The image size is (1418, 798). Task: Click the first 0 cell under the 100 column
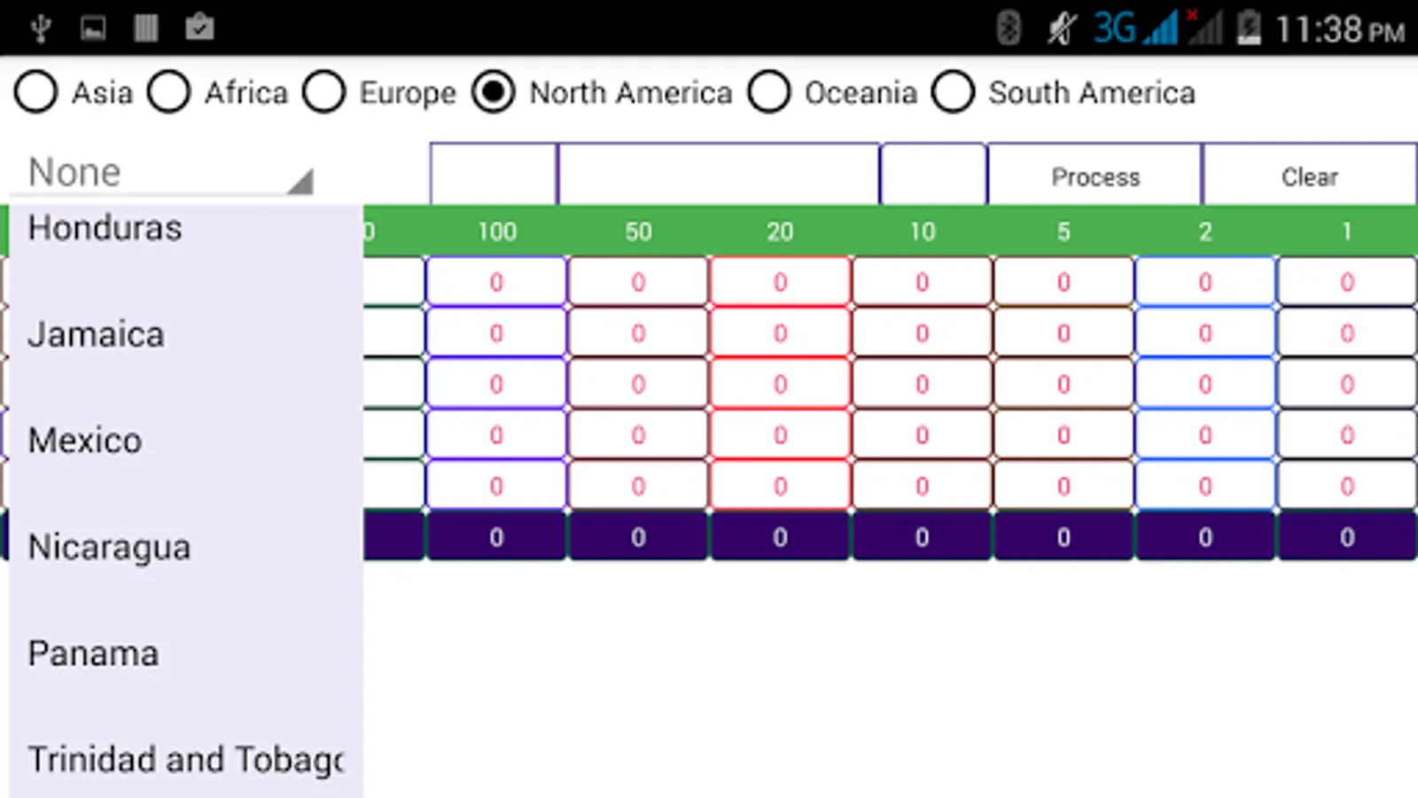click(495, 282)
